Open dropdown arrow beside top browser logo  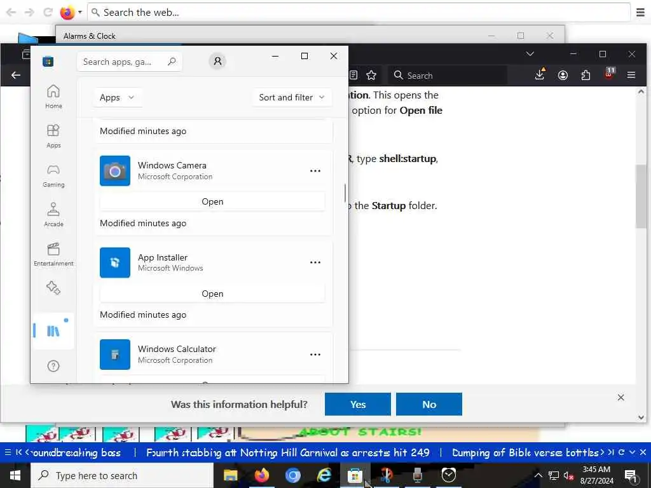click(80, 12)
